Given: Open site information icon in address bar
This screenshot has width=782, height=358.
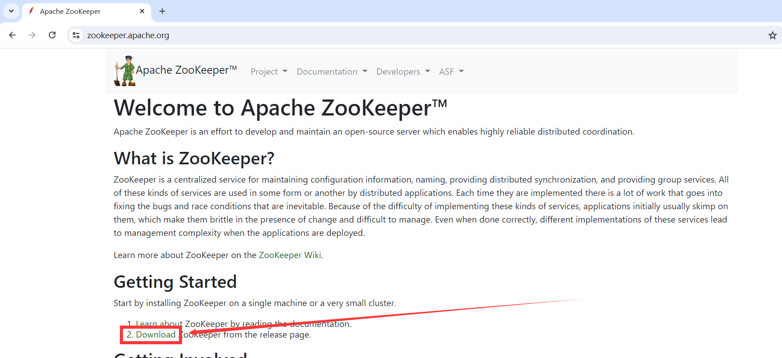Looking at the screenshot, I should click(76, 35).
